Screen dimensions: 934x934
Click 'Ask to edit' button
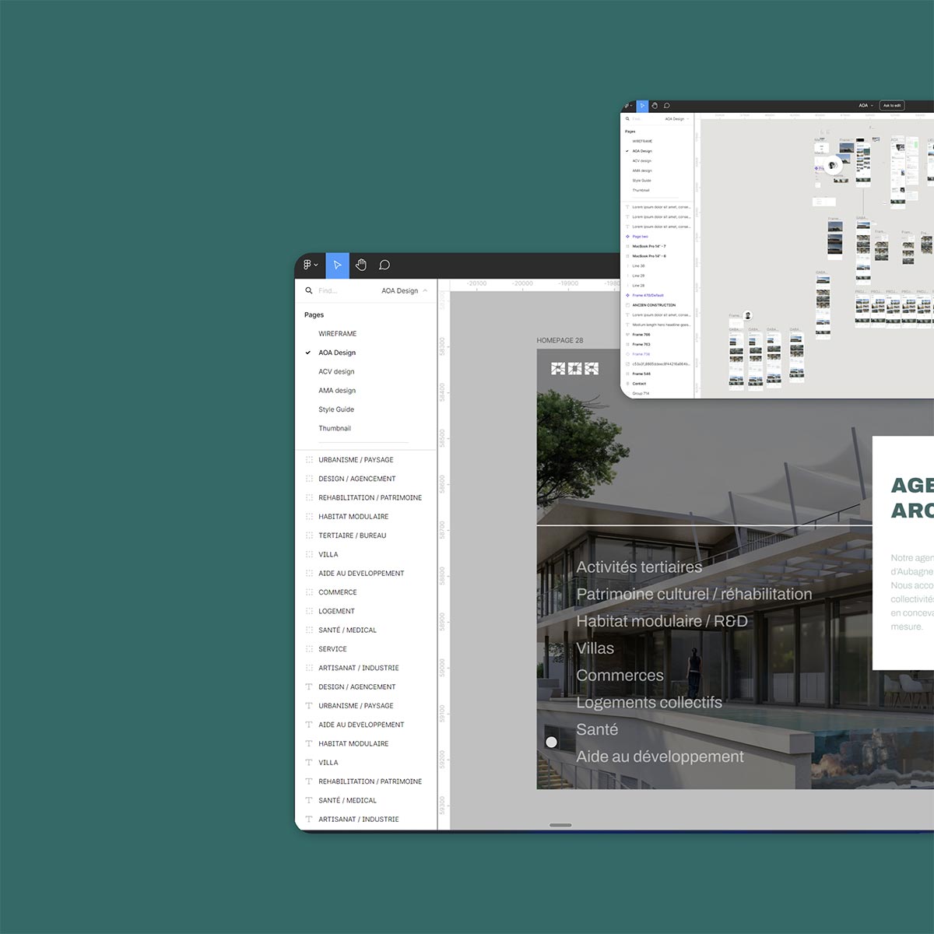pyautogui.click(x=892, y=106)
